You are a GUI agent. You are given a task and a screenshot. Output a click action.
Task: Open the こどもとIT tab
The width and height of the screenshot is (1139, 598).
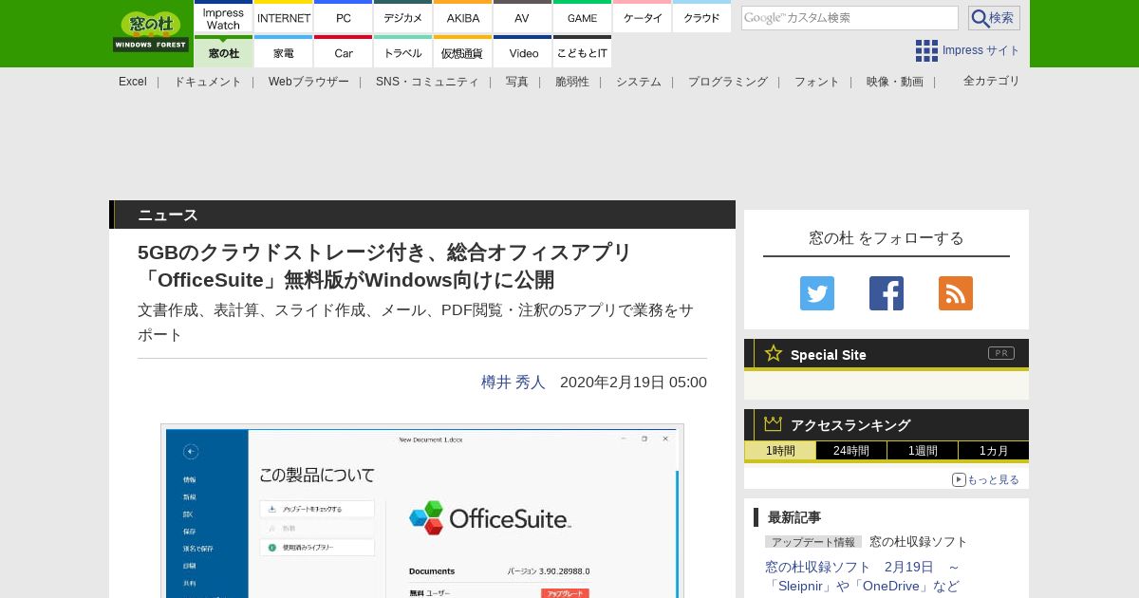pos(583,51)
